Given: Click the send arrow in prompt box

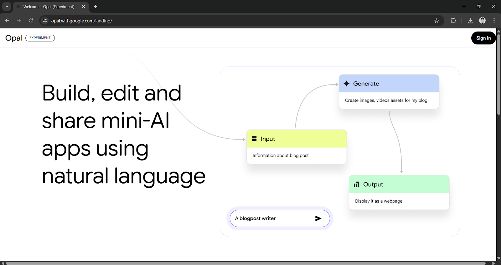Looking at the screenshot, I should [x=318, y=218].
